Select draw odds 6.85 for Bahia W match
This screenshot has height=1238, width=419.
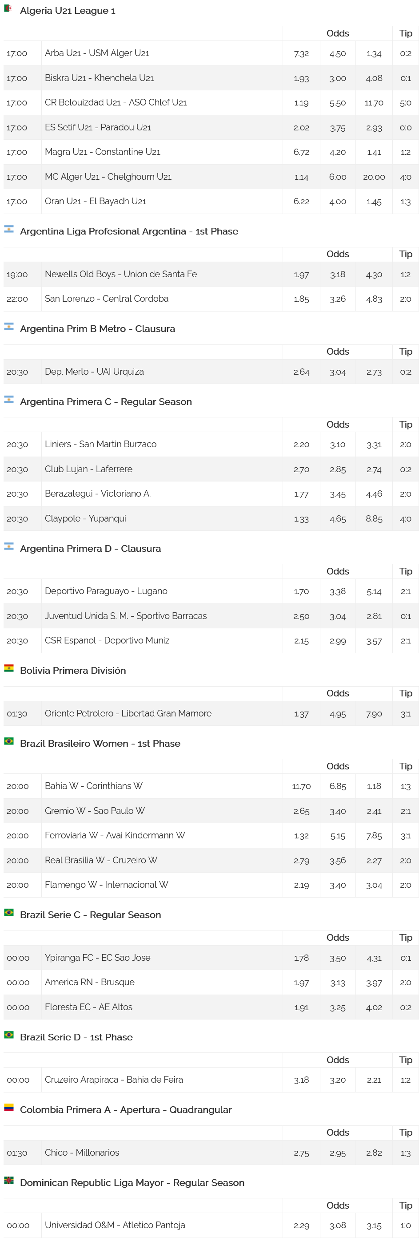point(338,786)
